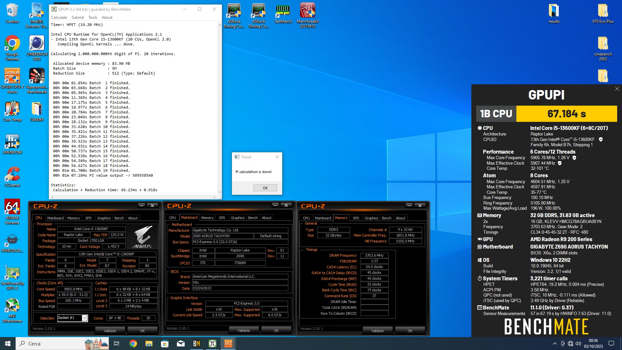Open GPUPI Tools menu
Screen dimensions: 622x350
pyautogui.click(x=93, y=17)
